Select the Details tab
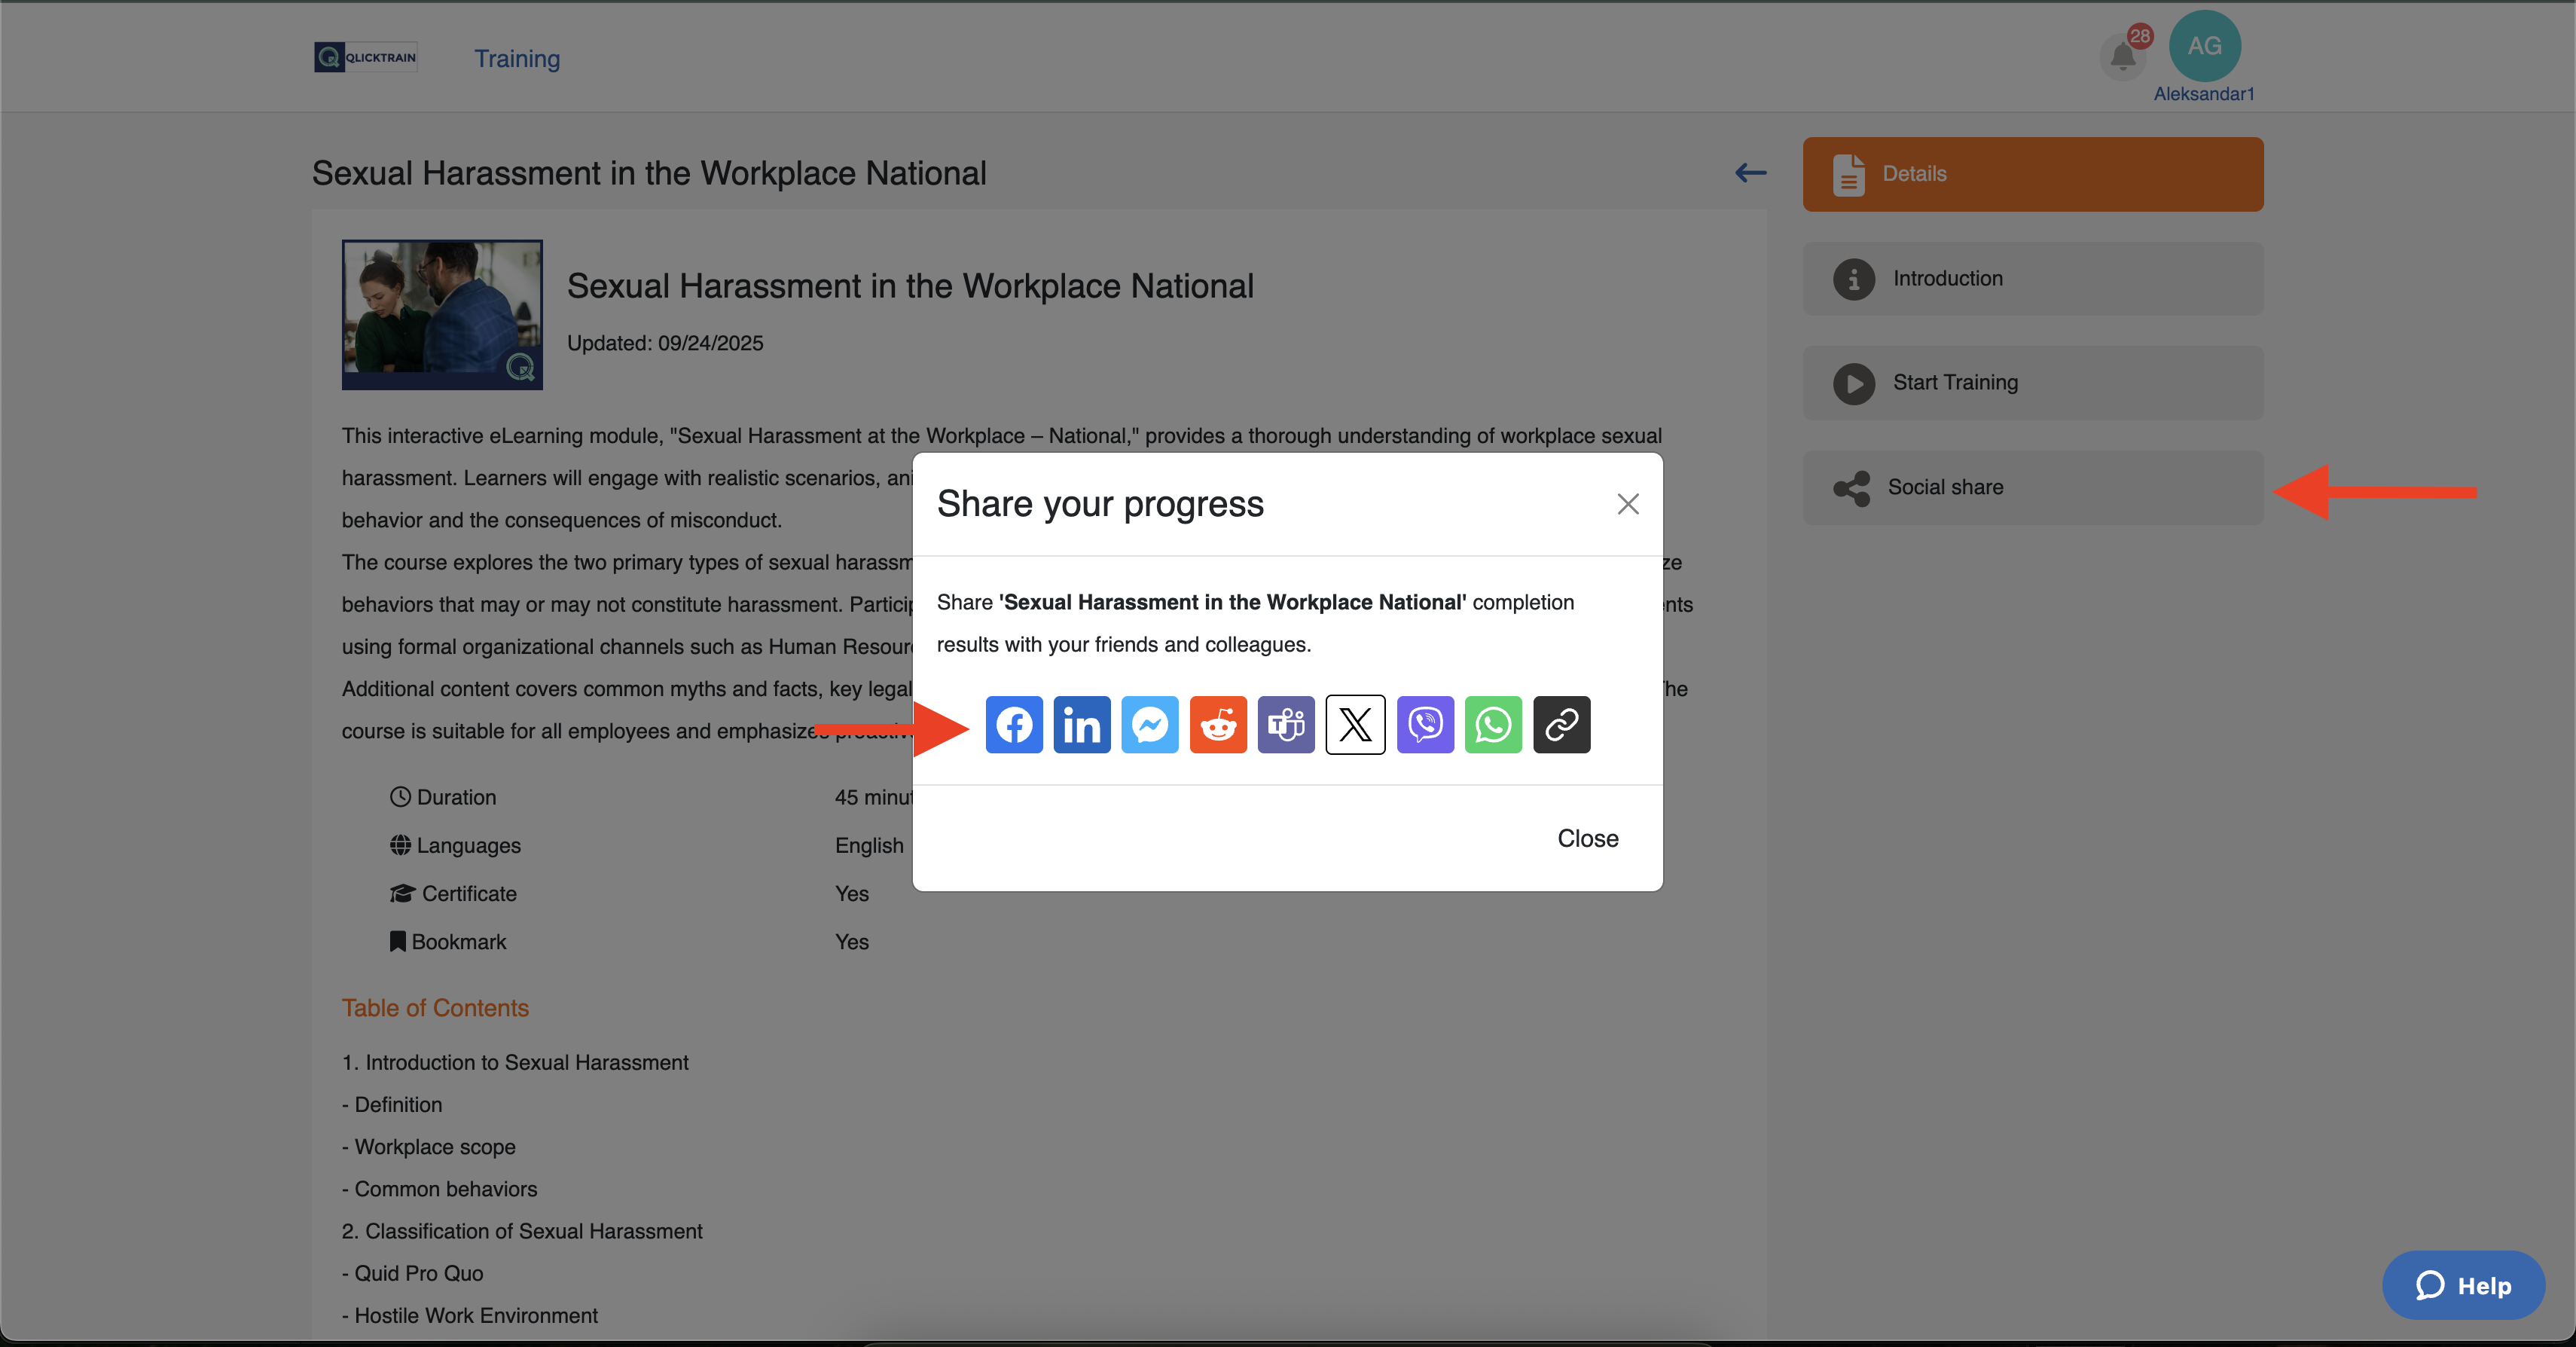The width and height of the screenshot is (2576, 1347). pyautogui.click(x=2033, y=174)
